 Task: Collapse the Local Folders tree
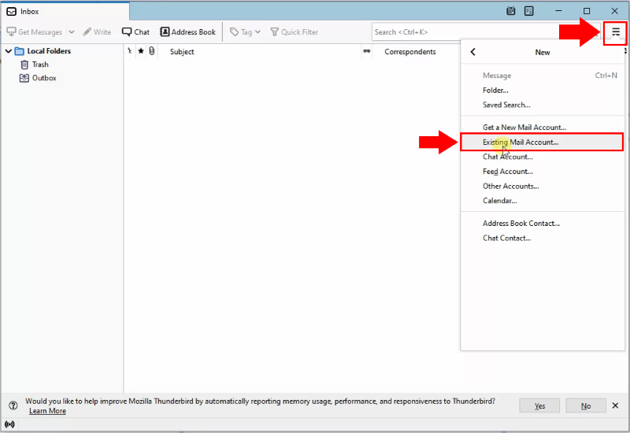[9, 51]
